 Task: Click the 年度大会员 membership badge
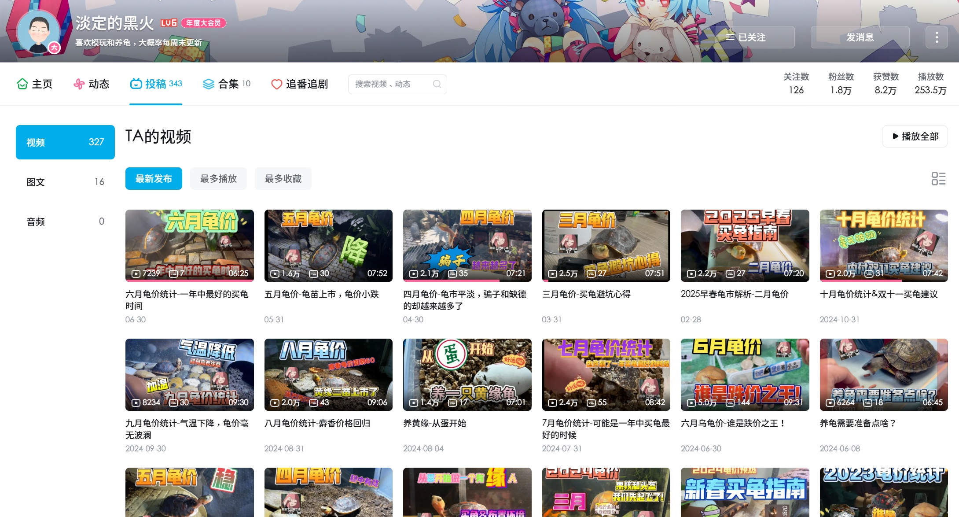click(x=203, y=23)
